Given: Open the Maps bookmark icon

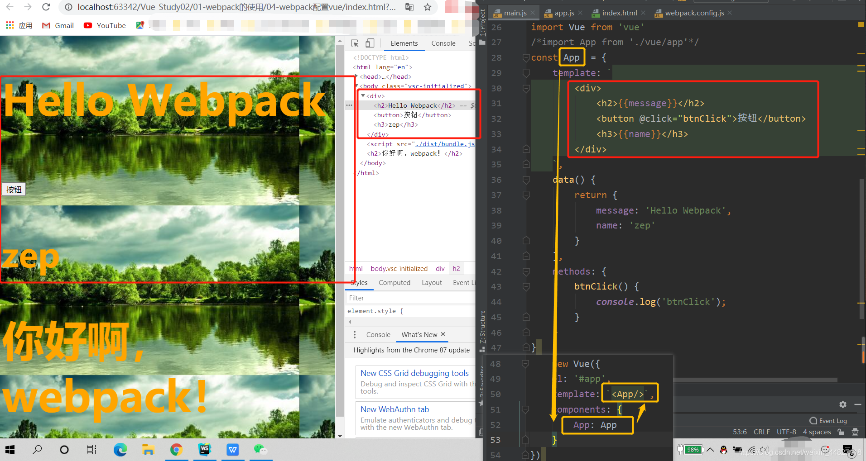Looking at the screenshot, I should [140, 25].
